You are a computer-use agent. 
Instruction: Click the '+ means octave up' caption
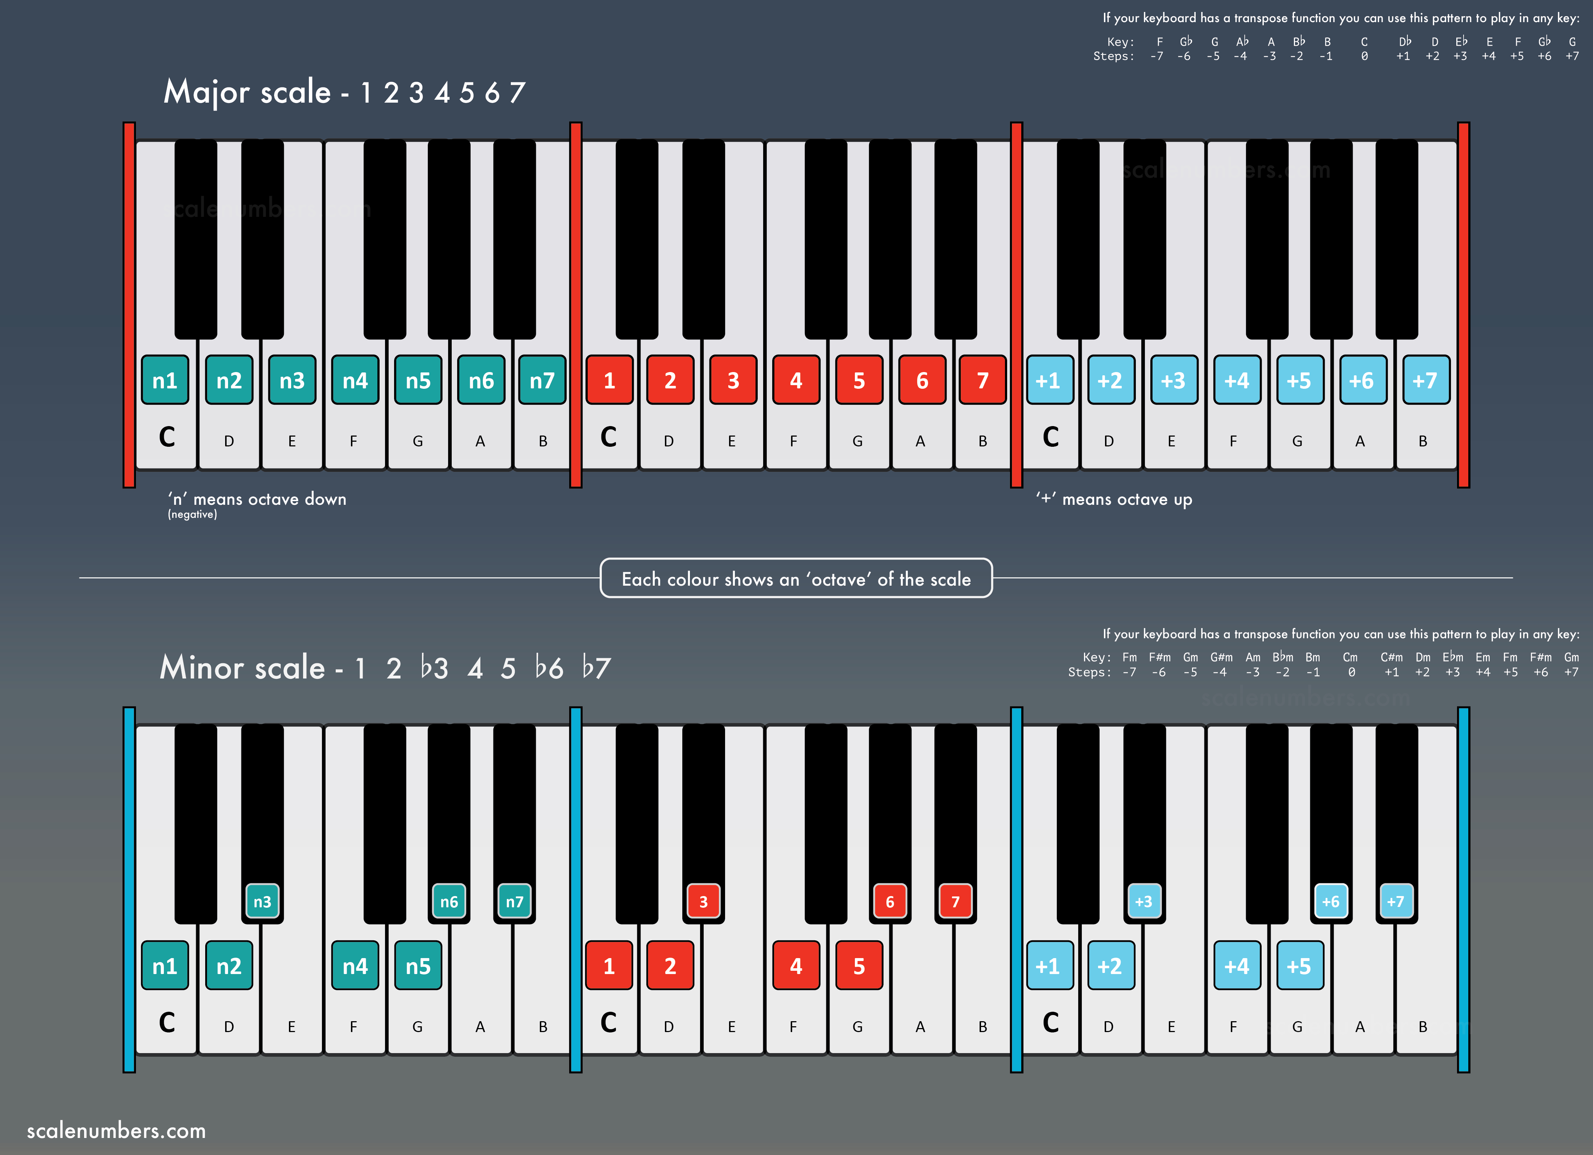click(x=1114, y=499)
